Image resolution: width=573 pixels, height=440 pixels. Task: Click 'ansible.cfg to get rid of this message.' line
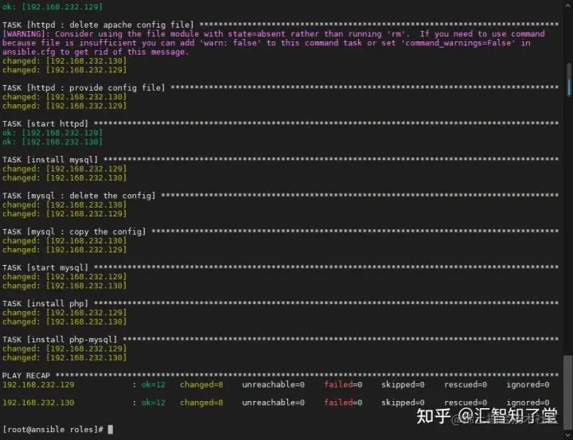[95, 52]
